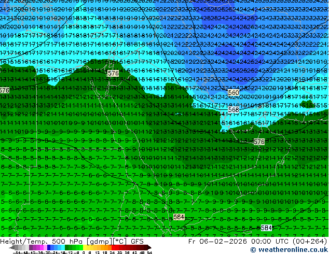Click the (00+264) forecast hour text
This screenshot has height=254, width=329.
[x=310, y=242]
